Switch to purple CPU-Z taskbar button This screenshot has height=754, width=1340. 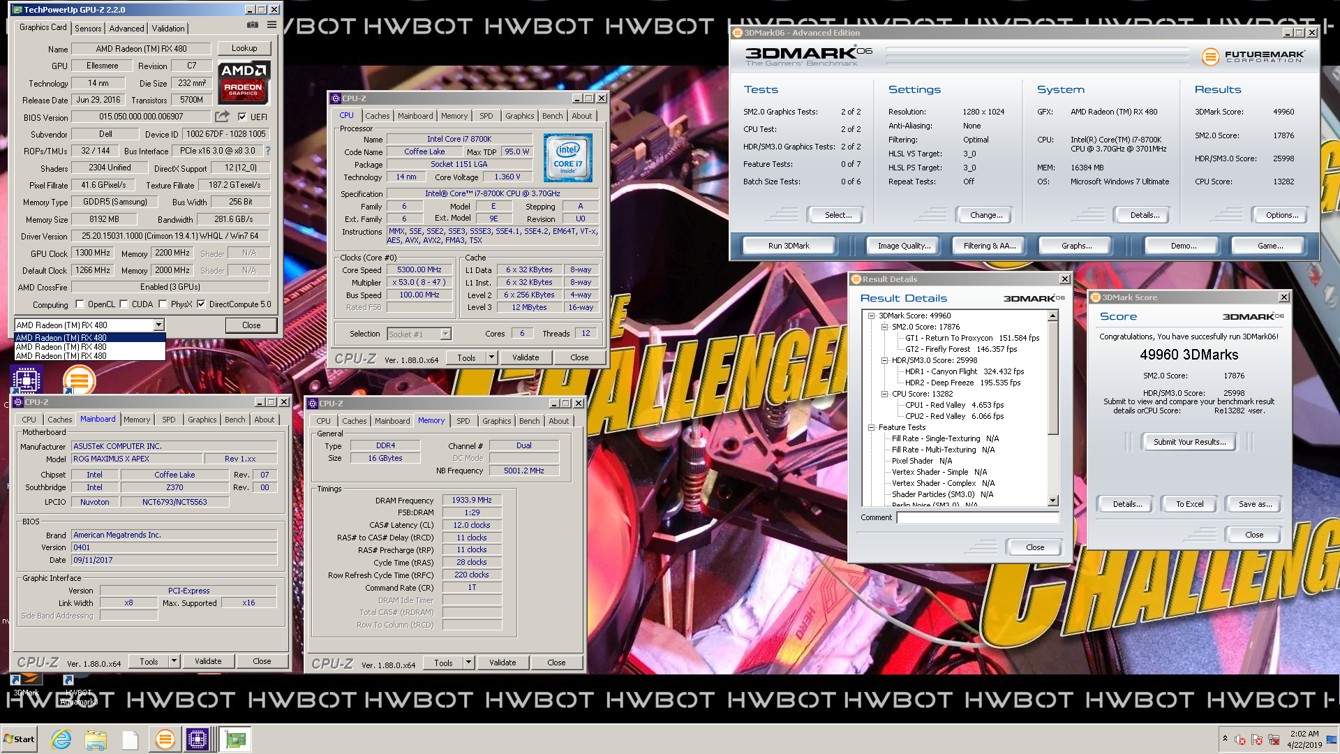coord(198,739)
